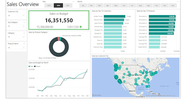Click the Budget legend dot in line chart
190x110 pixels.
click(x=35, y=66)
